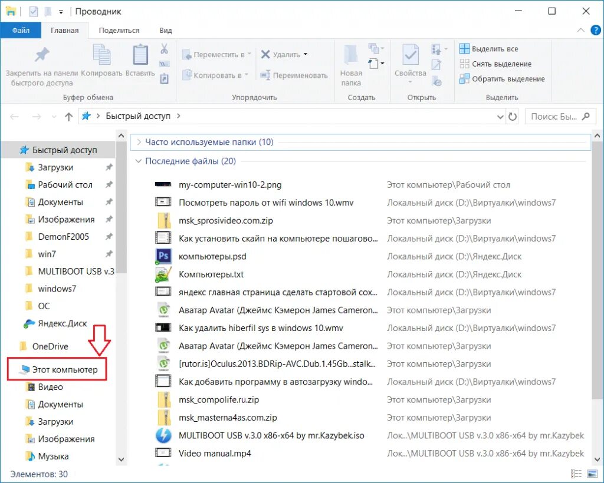The width and height of the screenshot is (604, 483).
Task: Switch to the Вид ribbon tab
Action: (x=166, y=31)
